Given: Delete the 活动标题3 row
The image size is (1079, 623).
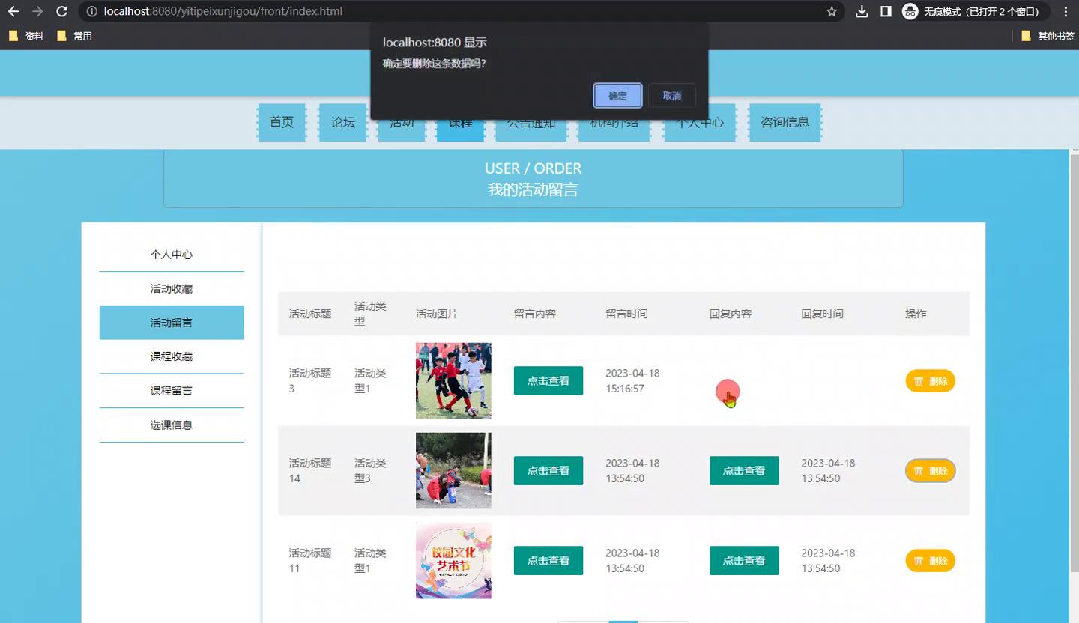Looking at the screenshot, I should [930, 381].
